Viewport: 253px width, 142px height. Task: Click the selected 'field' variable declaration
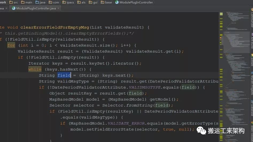64,75
